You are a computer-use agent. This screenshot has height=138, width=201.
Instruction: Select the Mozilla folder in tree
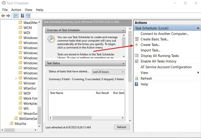pos(20,124)
